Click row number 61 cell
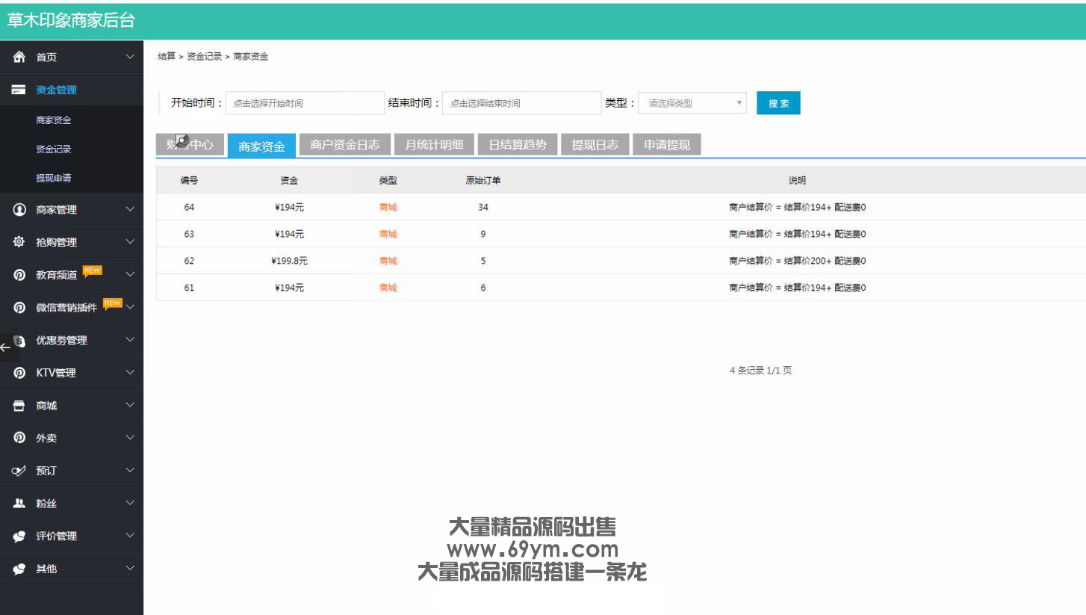Image resolution: width=1086 pixels, height=615 pixels. [189, 288]
